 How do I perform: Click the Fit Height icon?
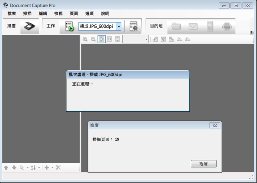(117, 39)
